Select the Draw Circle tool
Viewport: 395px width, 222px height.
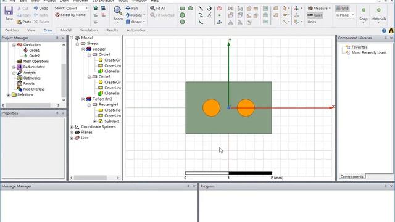pos(183,15)
